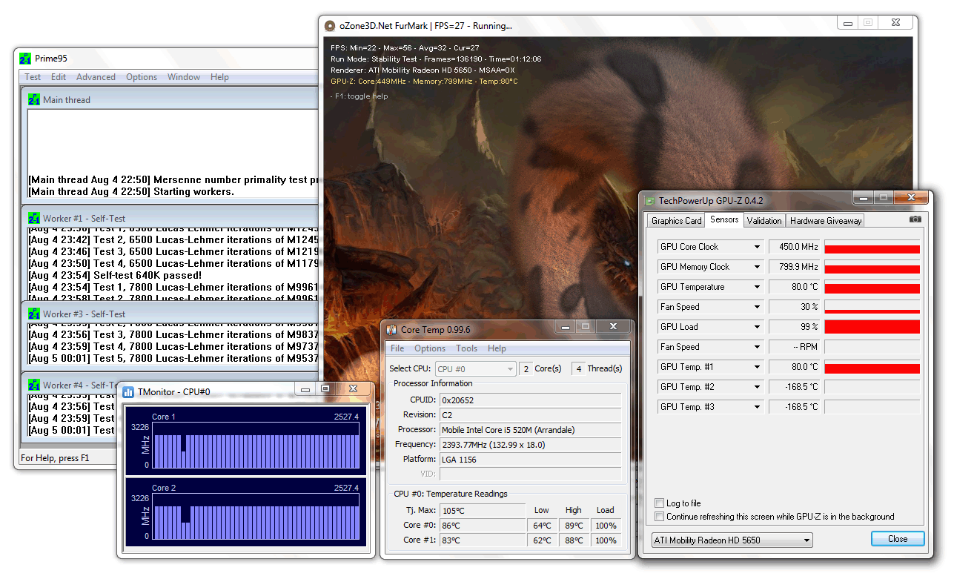The width and height of the screenshot is (954, 576).
Task: Maximize the TMonitor window
Action: click(x=325, y=388)
